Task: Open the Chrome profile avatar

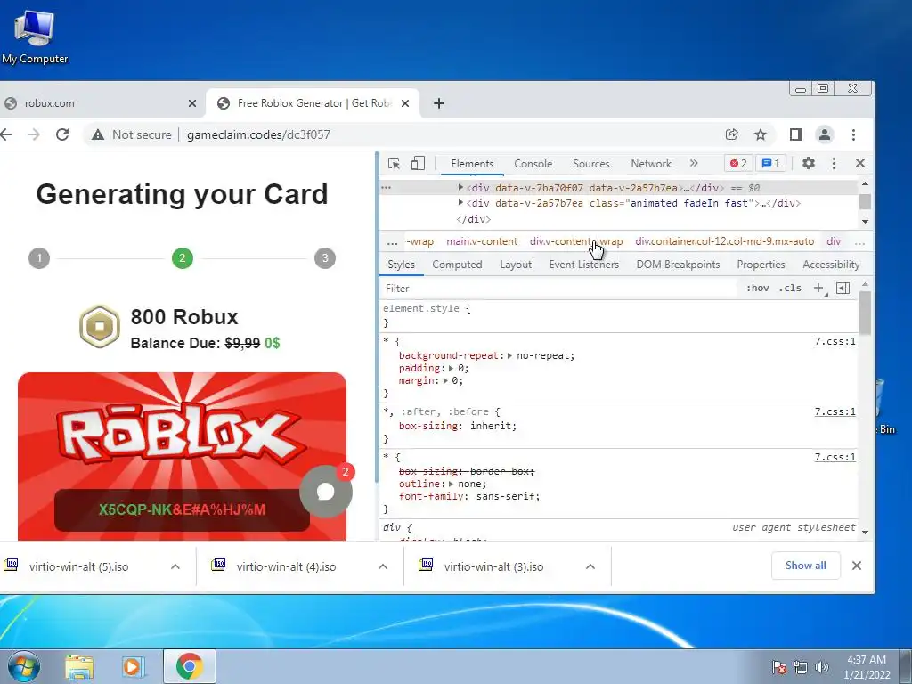Action: pyautogui.click(x=824, y=134)
